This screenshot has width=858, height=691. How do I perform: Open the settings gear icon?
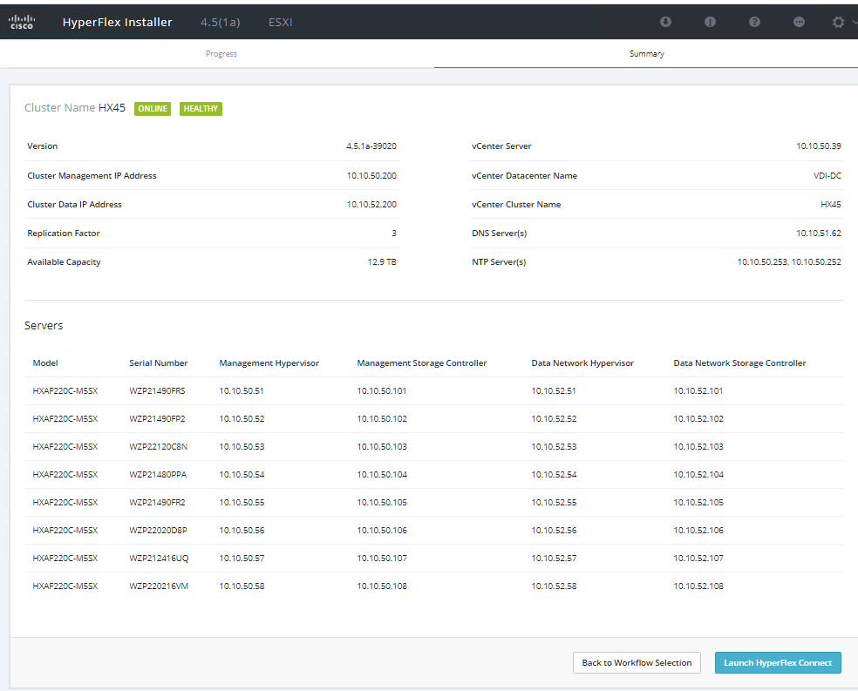838,23
